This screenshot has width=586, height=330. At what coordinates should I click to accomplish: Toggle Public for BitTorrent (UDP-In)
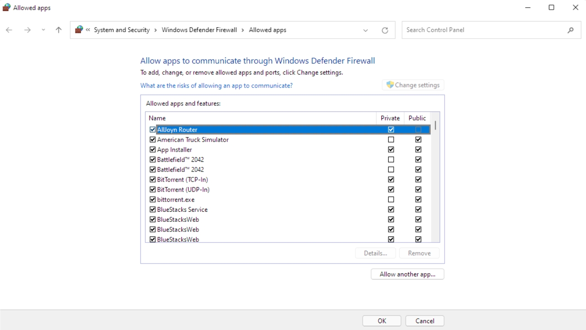[x=418, y=190]
